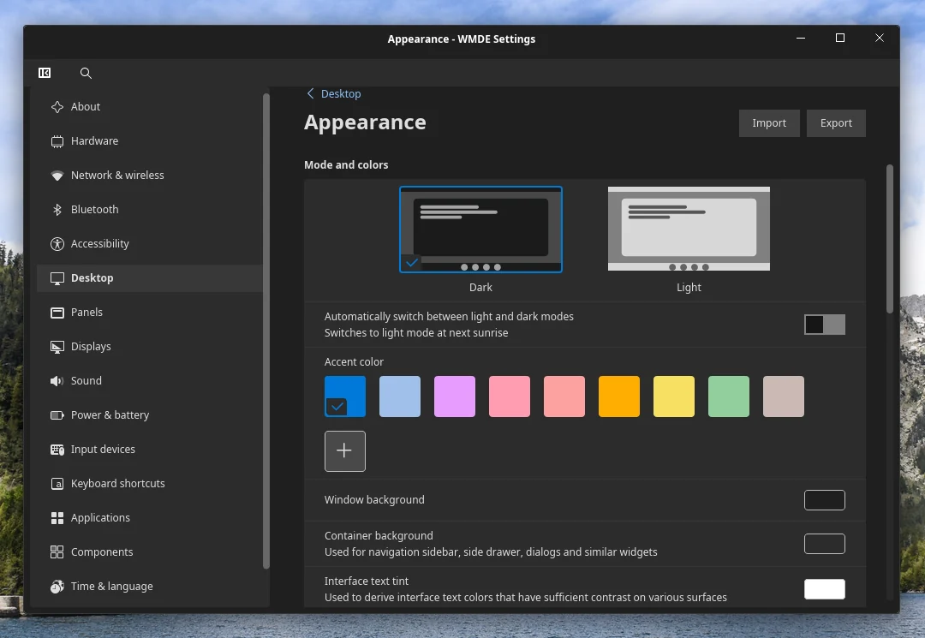925x638 pixels.
Task: Open the search magnifier icon
Action: click(x=86, y=73)
